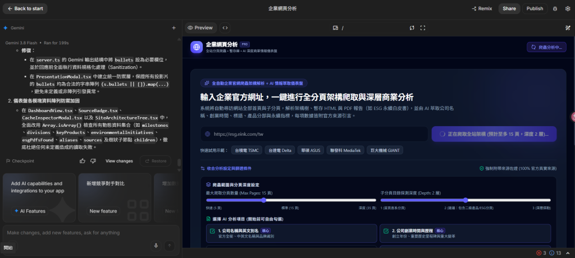Click the magic wand annotate icon
This screenshot has width=575, height=258.
pyautogui.click(x=568, y=28)
